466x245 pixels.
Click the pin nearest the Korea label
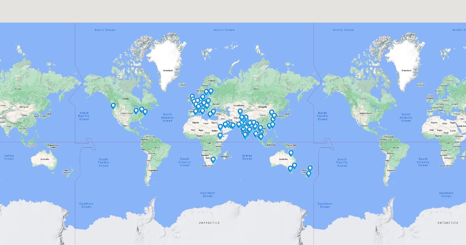click(274, 115)
